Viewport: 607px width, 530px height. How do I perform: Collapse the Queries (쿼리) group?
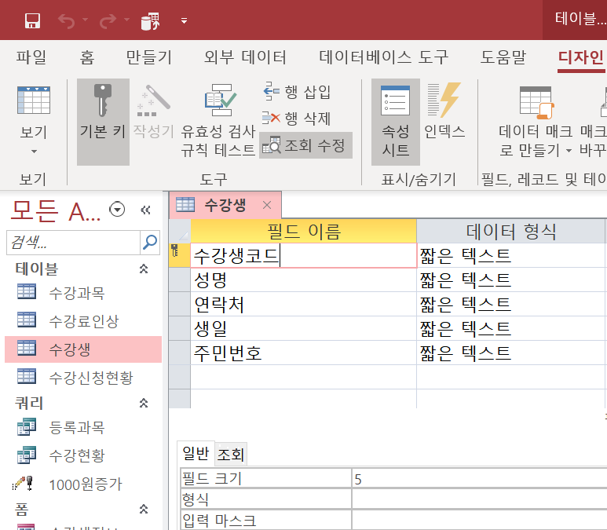[x=144, y=404]
